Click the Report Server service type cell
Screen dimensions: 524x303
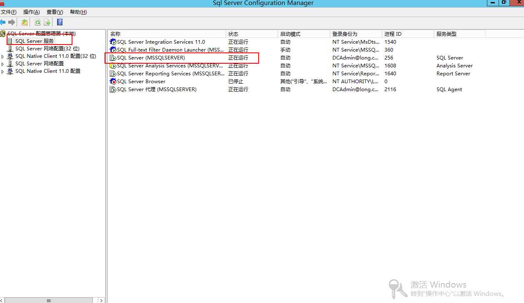click(453, 74)
